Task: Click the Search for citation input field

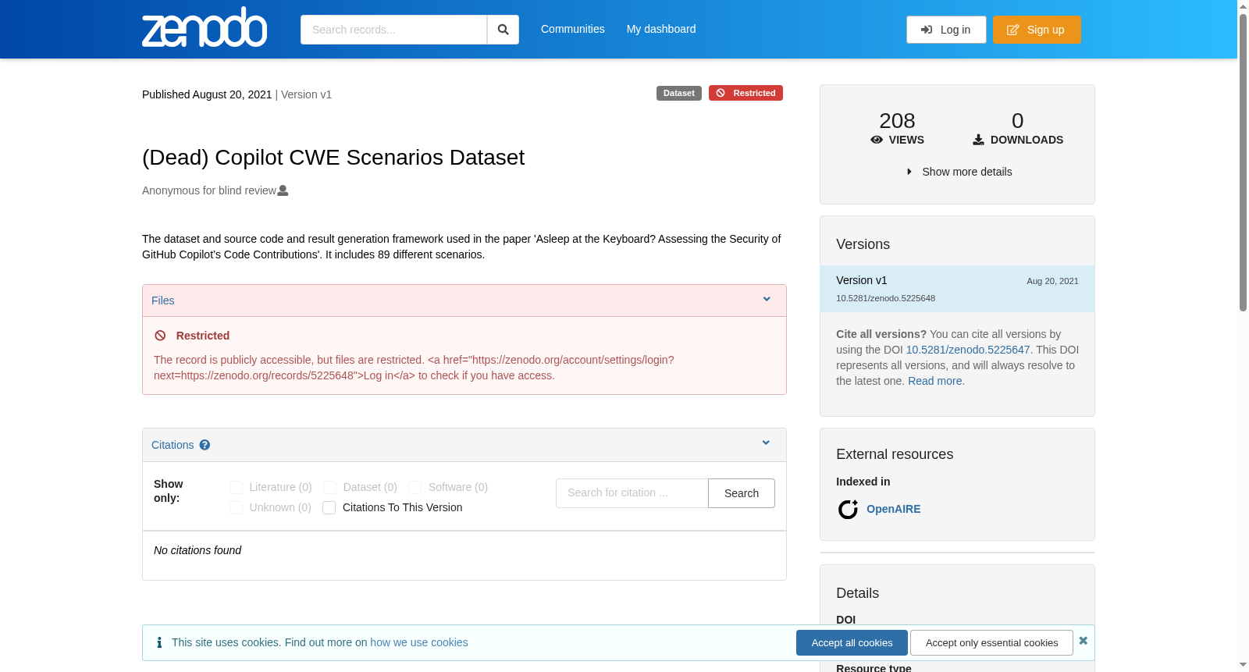Action: tap(632, 493)
